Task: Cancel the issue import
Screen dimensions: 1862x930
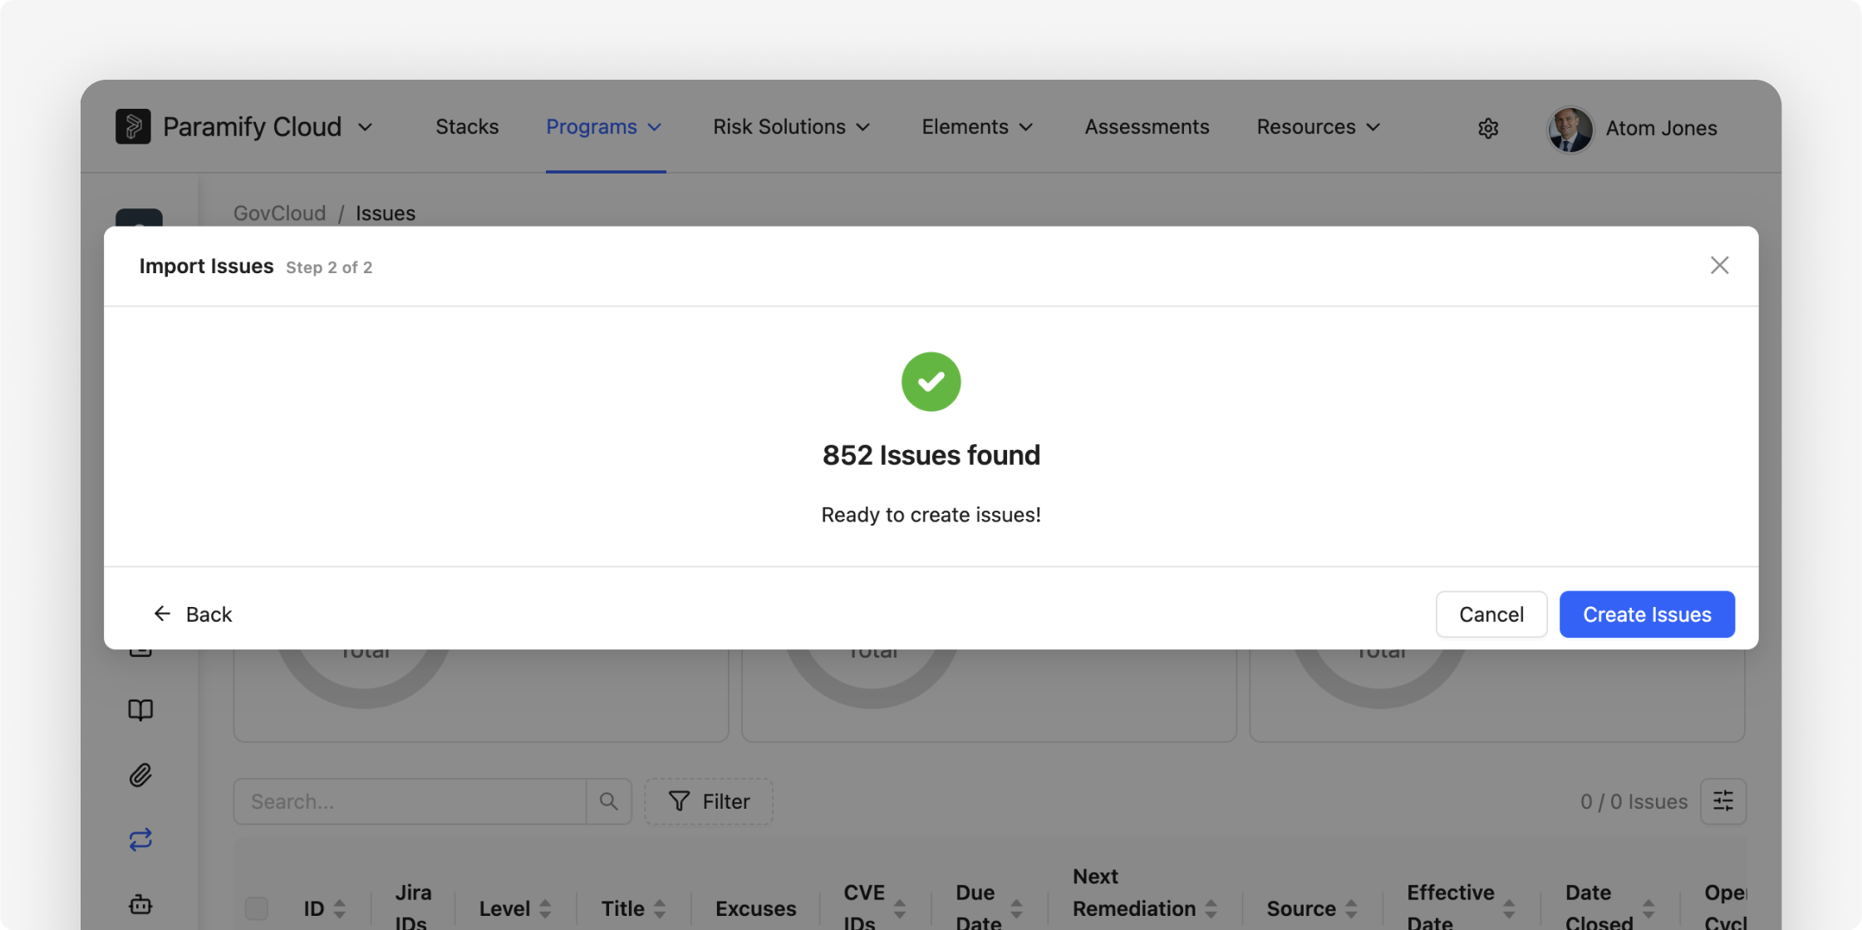Action: click(1491, 614)
